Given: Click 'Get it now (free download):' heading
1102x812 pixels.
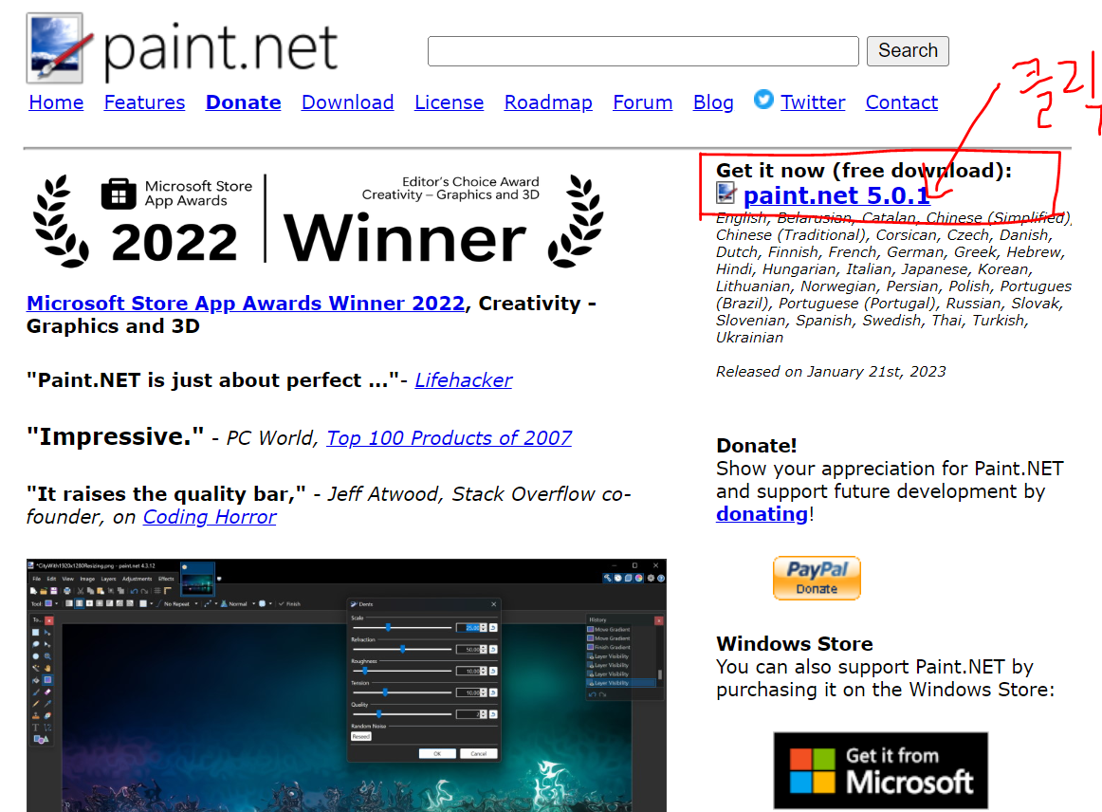Looking at the screenshot, I should point(864,171).
